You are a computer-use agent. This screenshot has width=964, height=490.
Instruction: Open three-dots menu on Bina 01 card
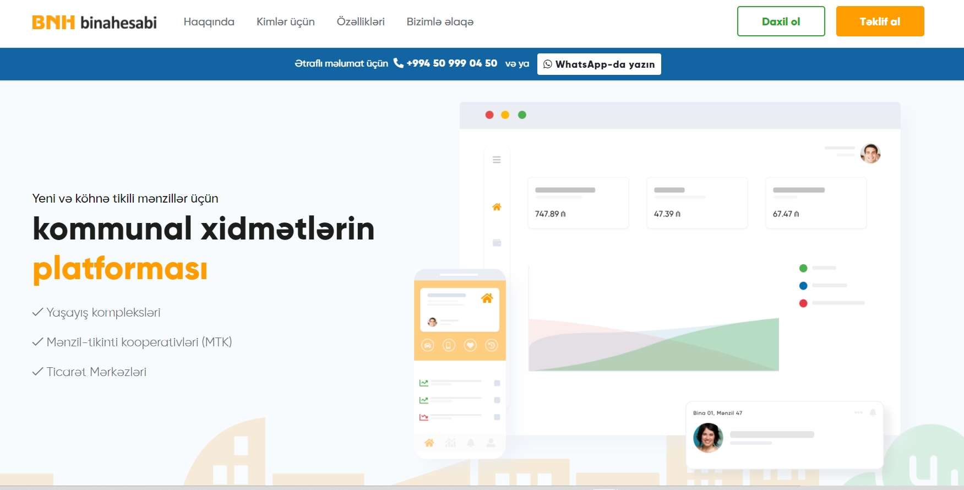[858, 412]
